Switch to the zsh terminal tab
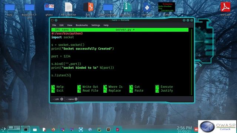The width and height of the screenshot is (237, 133). (x=56, y=99)
